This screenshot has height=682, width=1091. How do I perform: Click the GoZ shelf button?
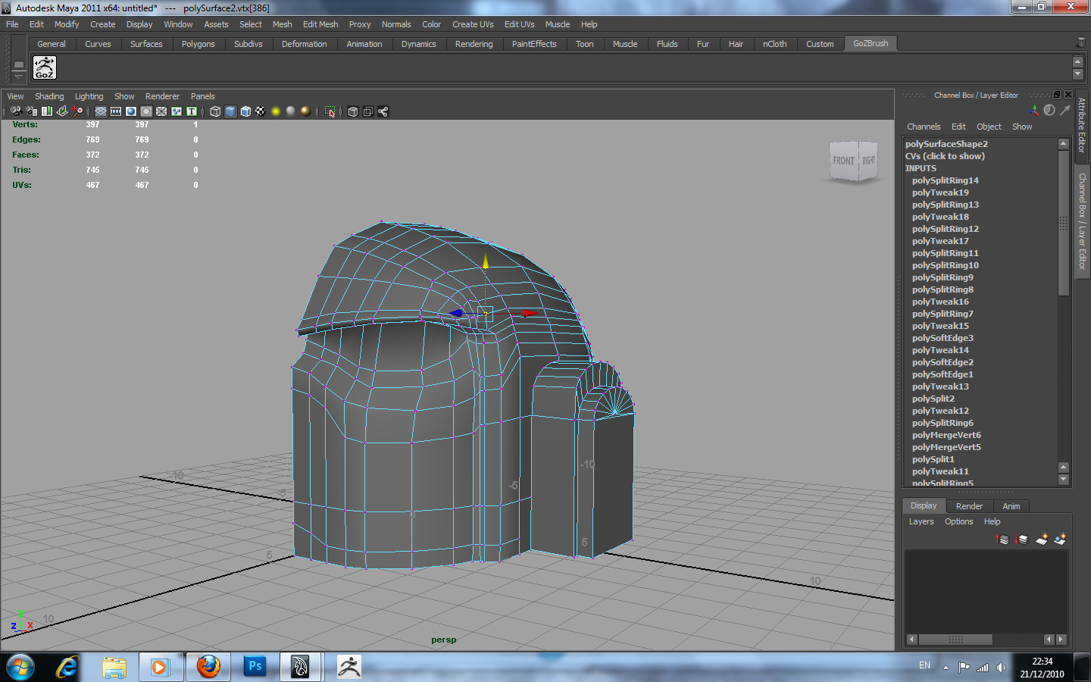pos(45,68)
